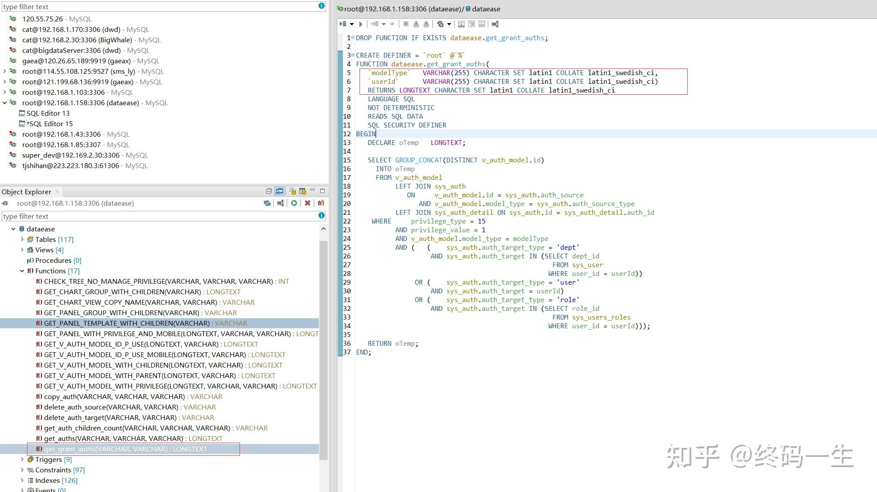Click the refresh icon in Object Explorer
The image size is (877, 492).
267,203
